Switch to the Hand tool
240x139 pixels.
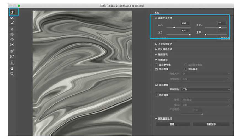tap(12, 68)
